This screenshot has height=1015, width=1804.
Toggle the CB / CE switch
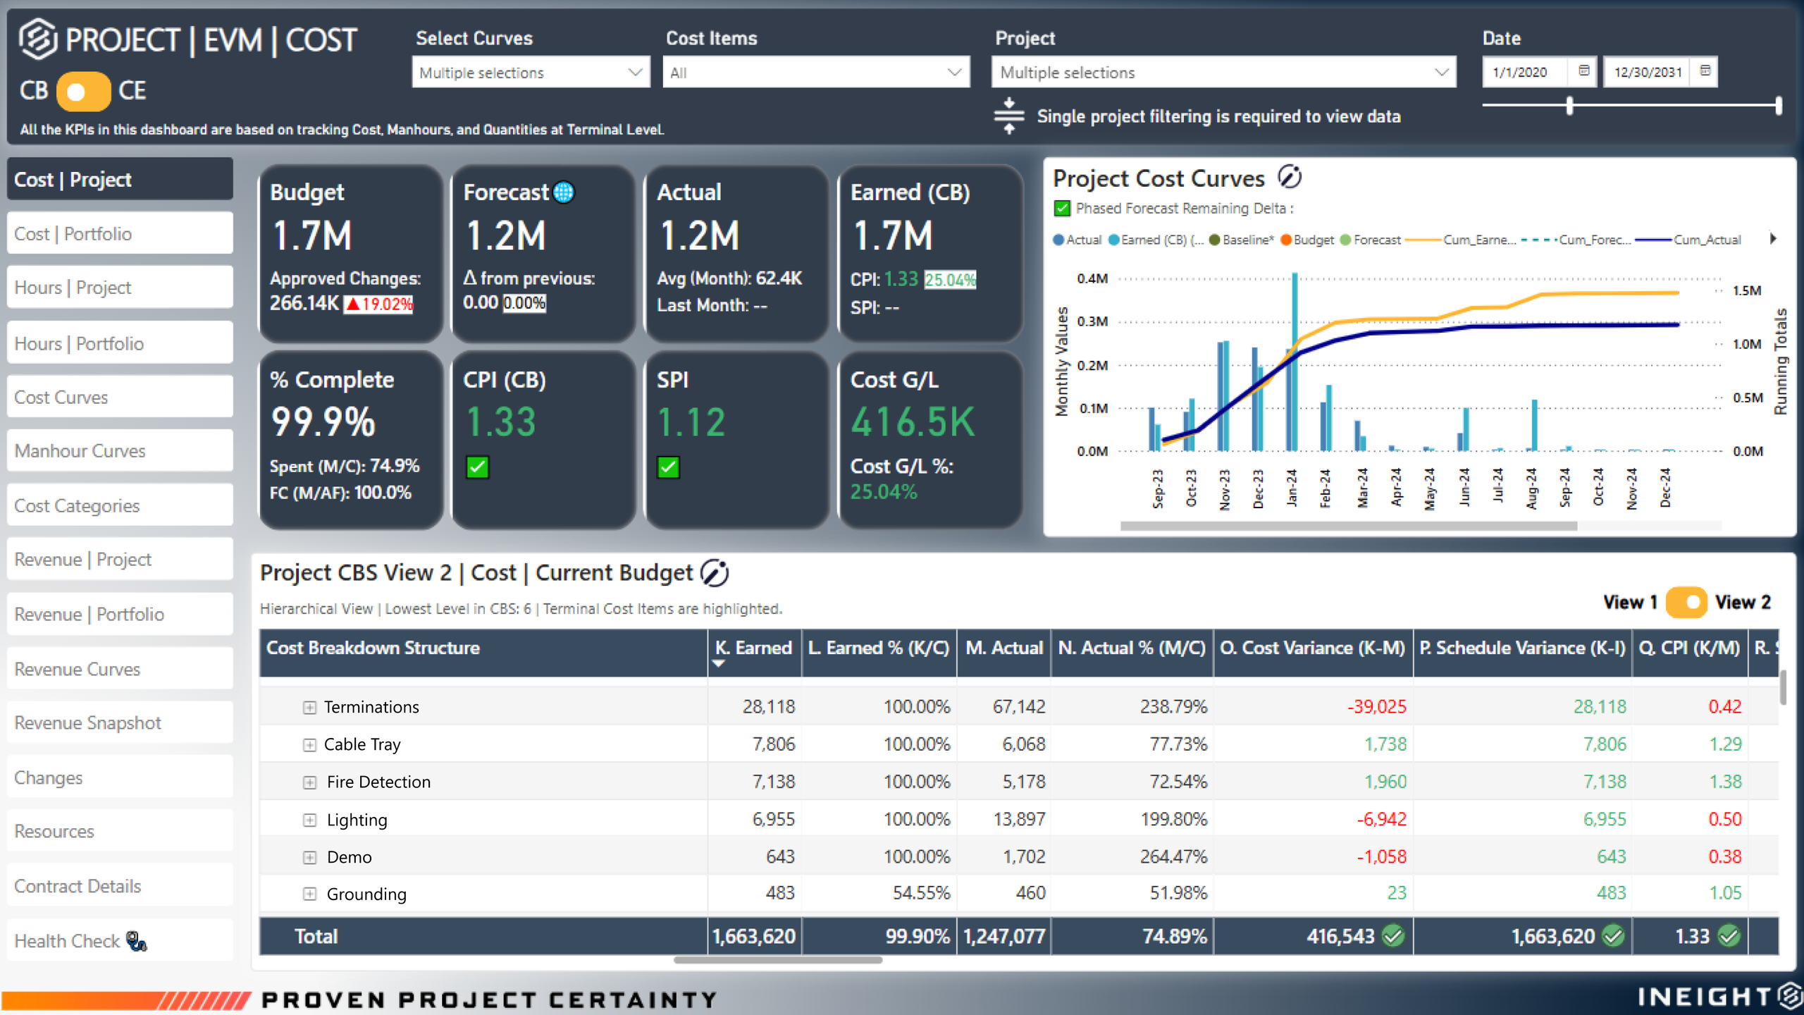coord(83,91)
